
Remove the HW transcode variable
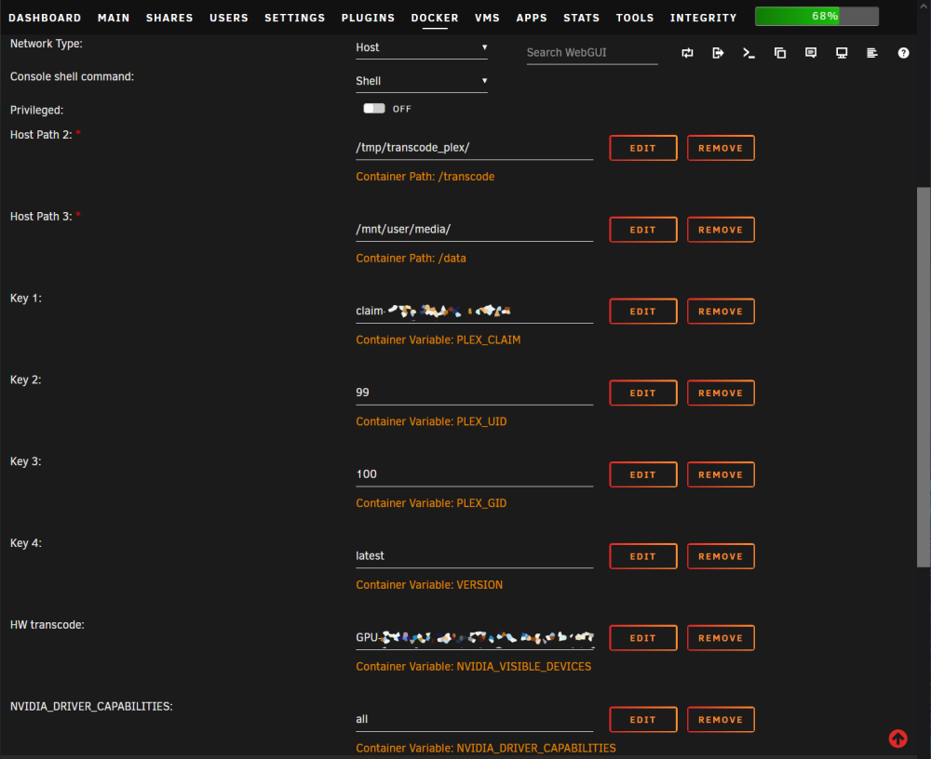[721, 638]
